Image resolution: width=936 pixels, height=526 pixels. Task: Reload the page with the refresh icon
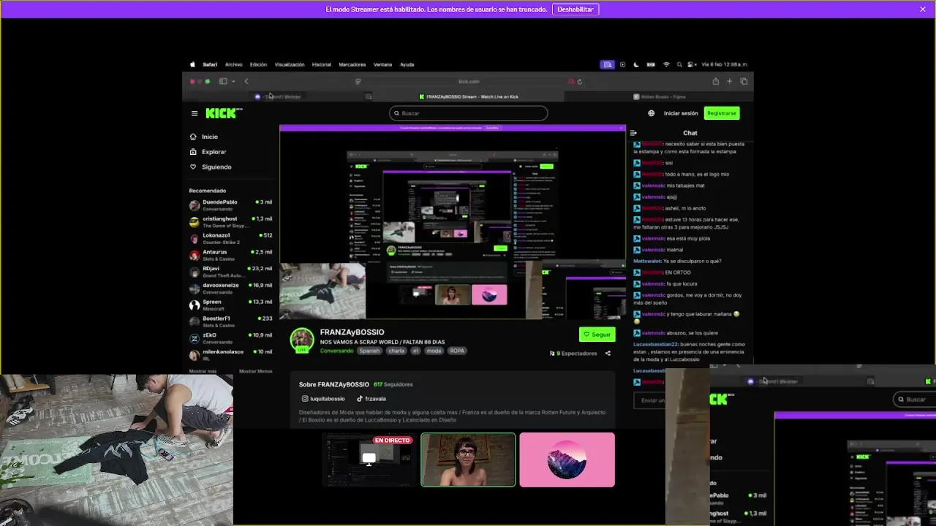pos(579,81)
